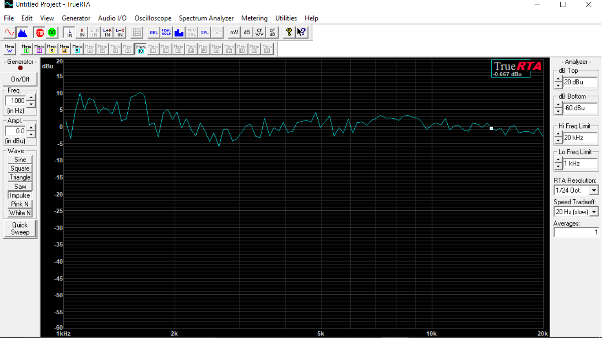This screenshot has width=602, height=338.
Task: Start a Quick Sweep
Action: click(20, 228)
